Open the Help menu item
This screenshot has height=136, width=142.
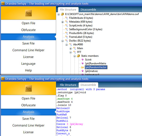pos(28,70)
